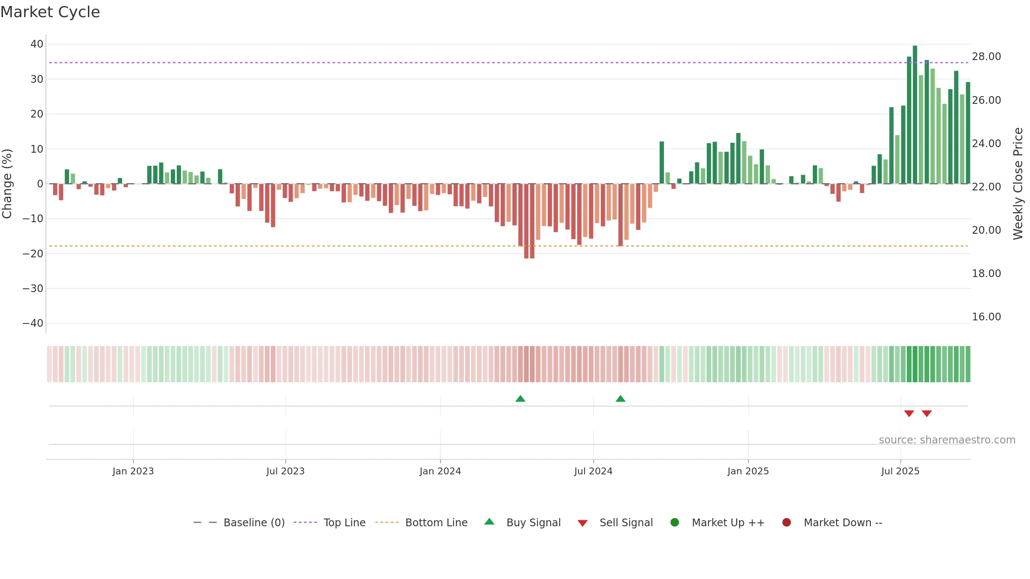Image resolution: width=1030 pixels, height=579 pixels.
Task: Click the Market Up ++ legend label
Action: [728, 522]
